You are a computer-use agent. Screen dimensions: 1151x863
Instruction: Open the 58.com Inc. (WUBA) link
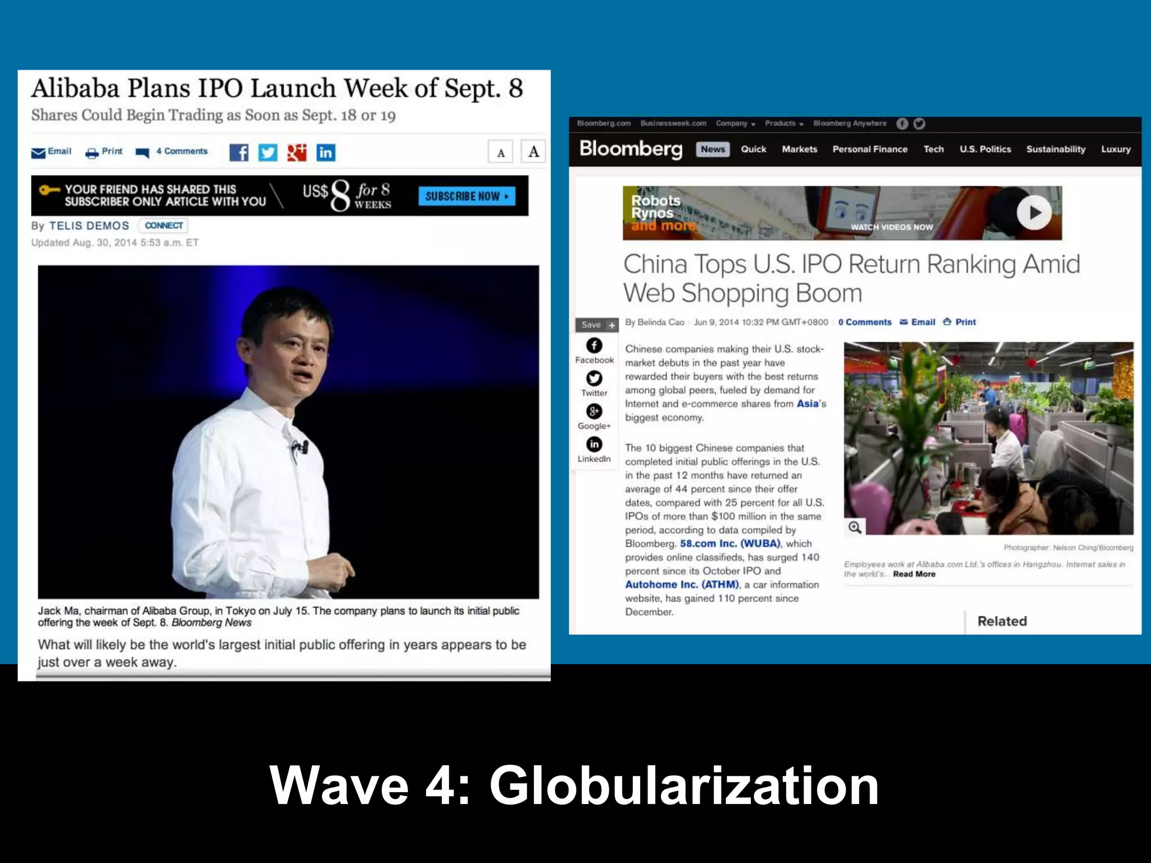tap(730, 543)
